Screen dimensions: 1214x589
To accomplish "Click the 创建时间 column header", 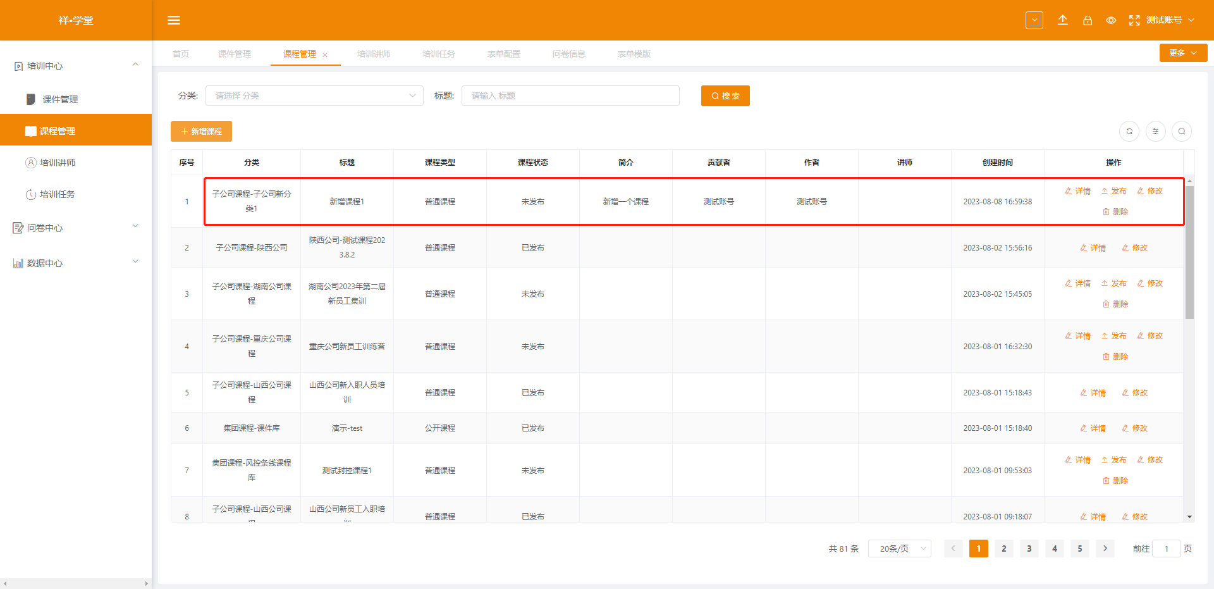I will point(998,163).
